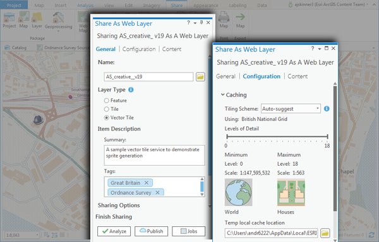Collapse the Caching section
The image size is (379, 242).
pos(222,95)
